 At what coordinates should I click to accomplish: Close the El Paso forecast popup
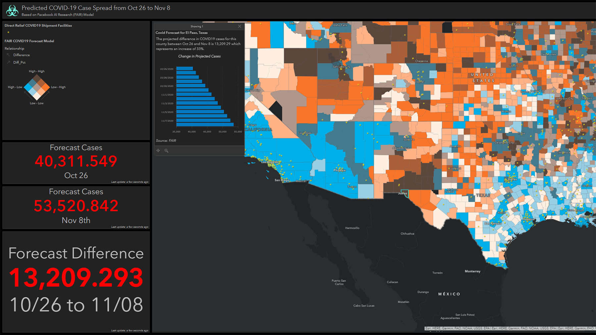[239, 26]
